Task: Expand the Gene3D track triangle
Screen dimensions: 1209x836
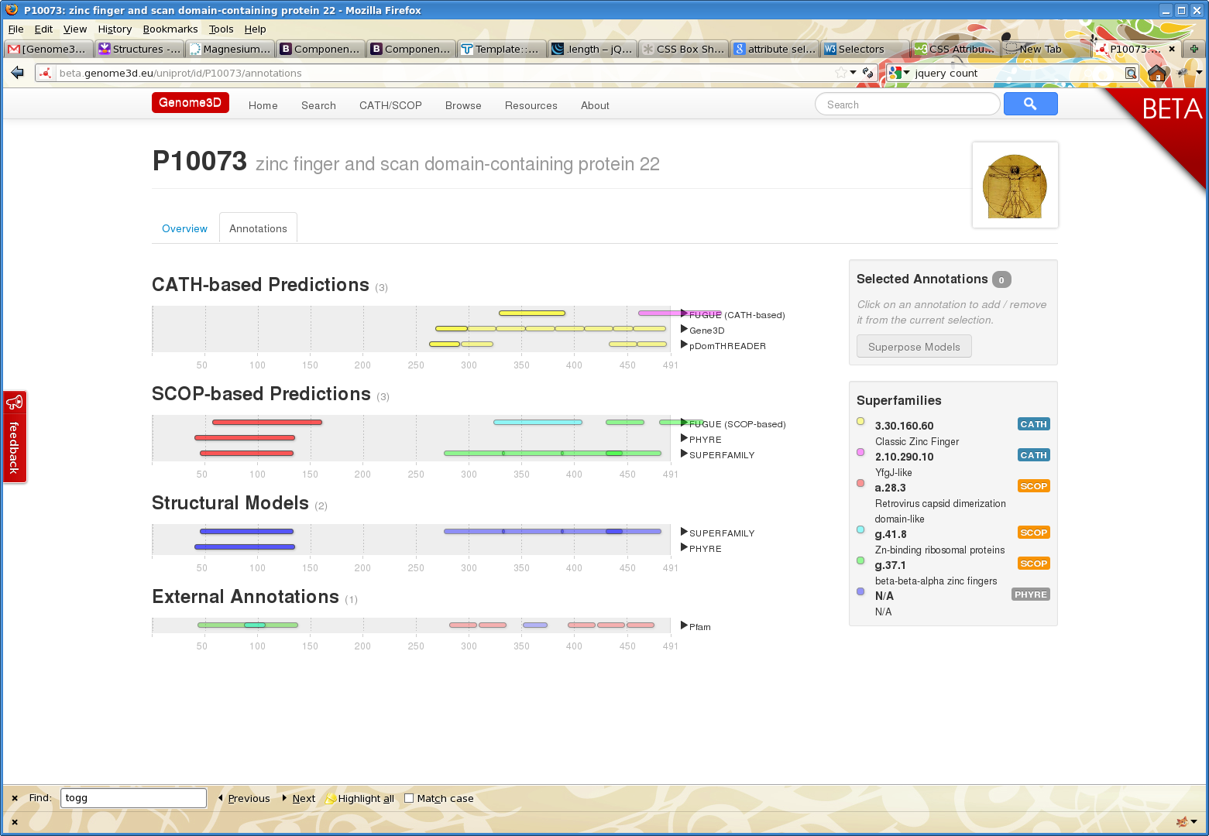Action: [x=684, y=329]
